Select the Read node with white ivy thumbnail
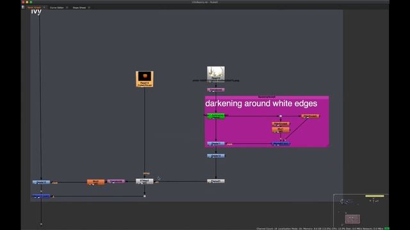 [216, 74]
